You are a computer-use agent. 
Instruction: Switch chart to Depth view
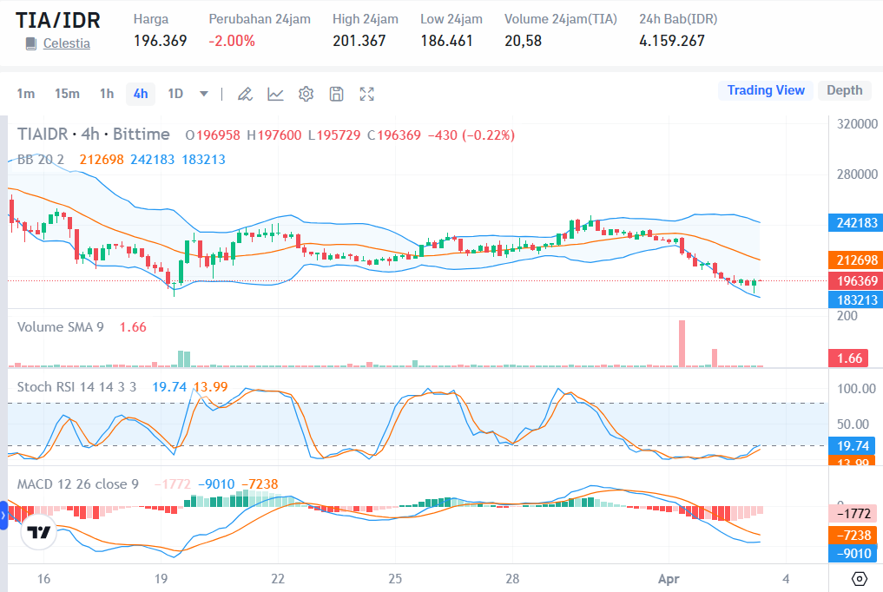844,90
